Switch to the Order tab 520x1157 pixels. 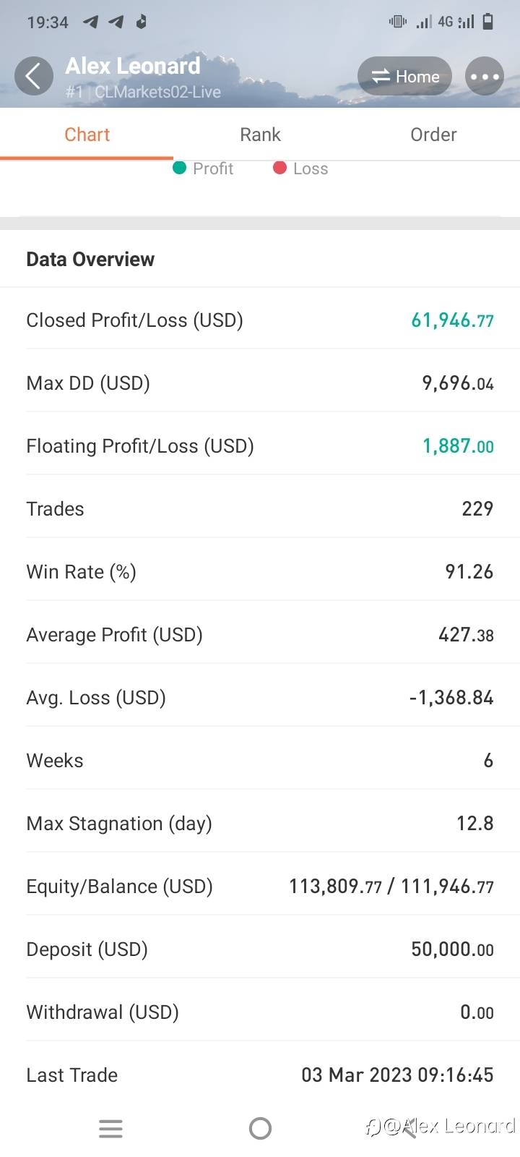[x=433, y=135]
